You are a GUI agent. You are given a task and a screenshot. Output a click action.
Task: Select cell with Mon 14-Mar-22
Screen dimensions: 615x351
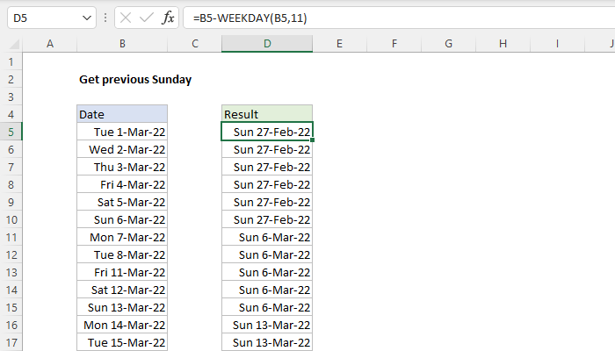(121, 325)
